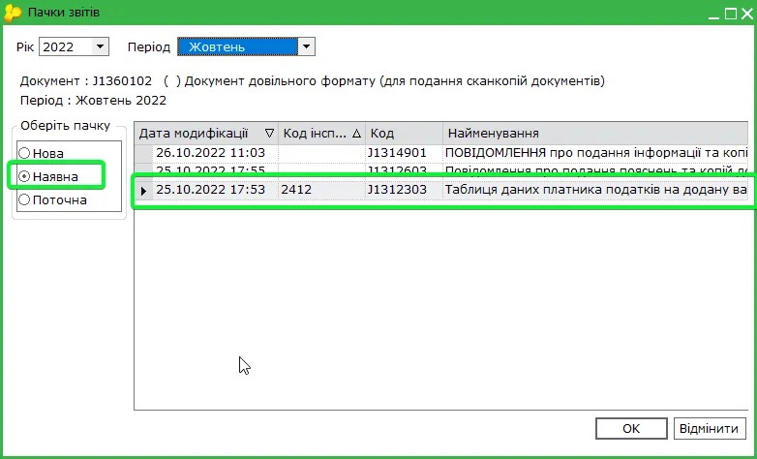Close the Пачки звітів window
Viewport: 757px width, 459px height.
[747, 14]
